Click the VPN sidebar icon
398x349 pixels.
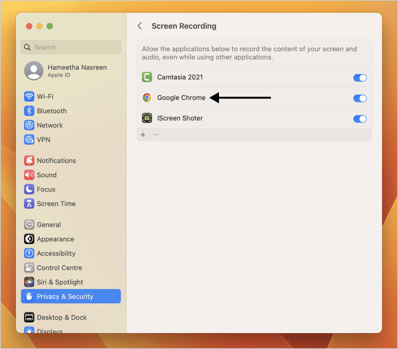[29, 140]
